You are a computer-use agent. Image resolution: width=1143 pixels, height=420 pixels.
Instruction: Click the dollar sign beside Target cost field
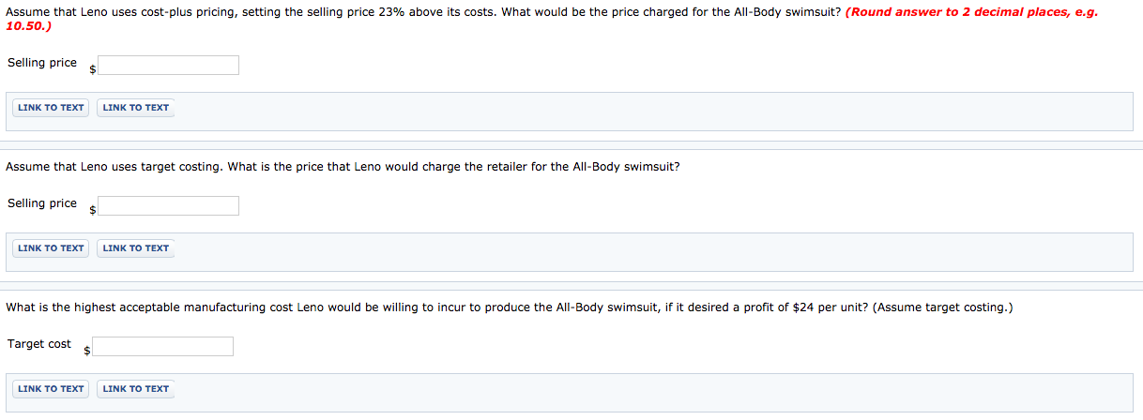pyautogui.click(x=87, y=351)
